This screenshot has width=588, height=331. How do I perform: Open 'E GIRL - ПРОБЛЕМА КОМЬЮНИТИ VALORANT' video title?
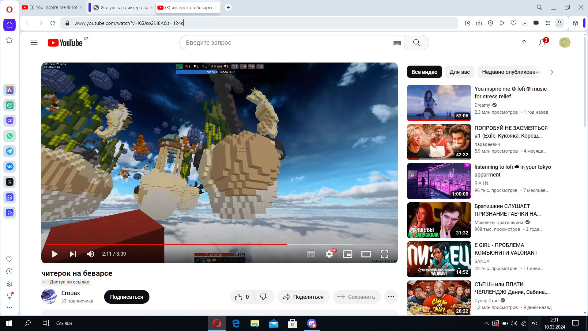tap(506, 249)
